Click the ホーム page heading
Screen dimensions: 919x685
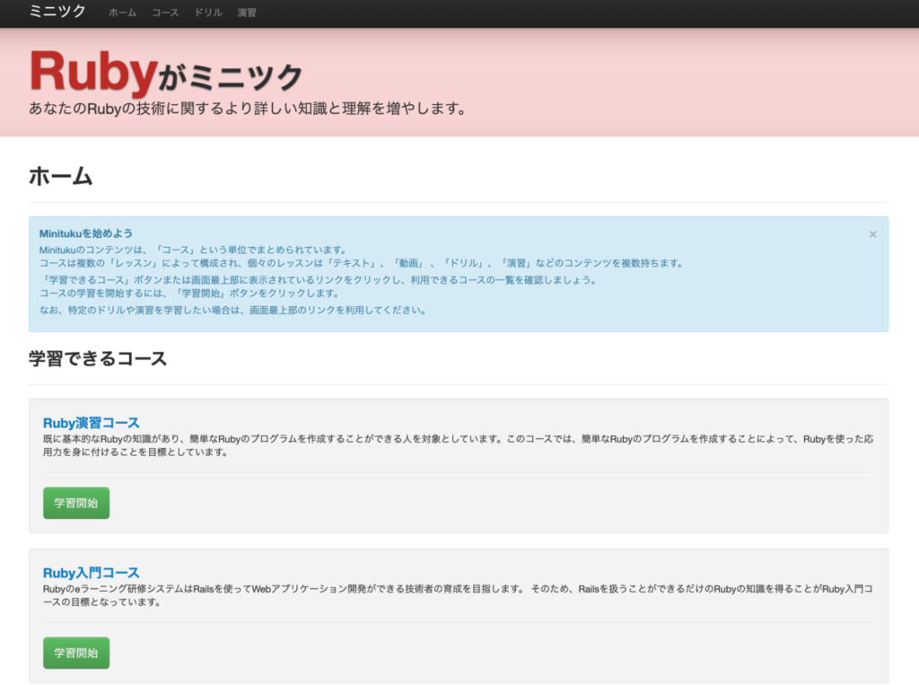[61, 176]
